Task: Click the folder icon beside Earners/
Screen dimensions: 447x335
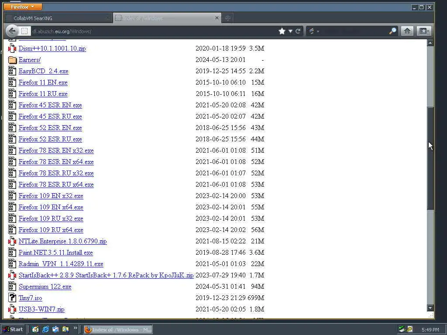Action: pyautogui.click(x=12, y=60)
